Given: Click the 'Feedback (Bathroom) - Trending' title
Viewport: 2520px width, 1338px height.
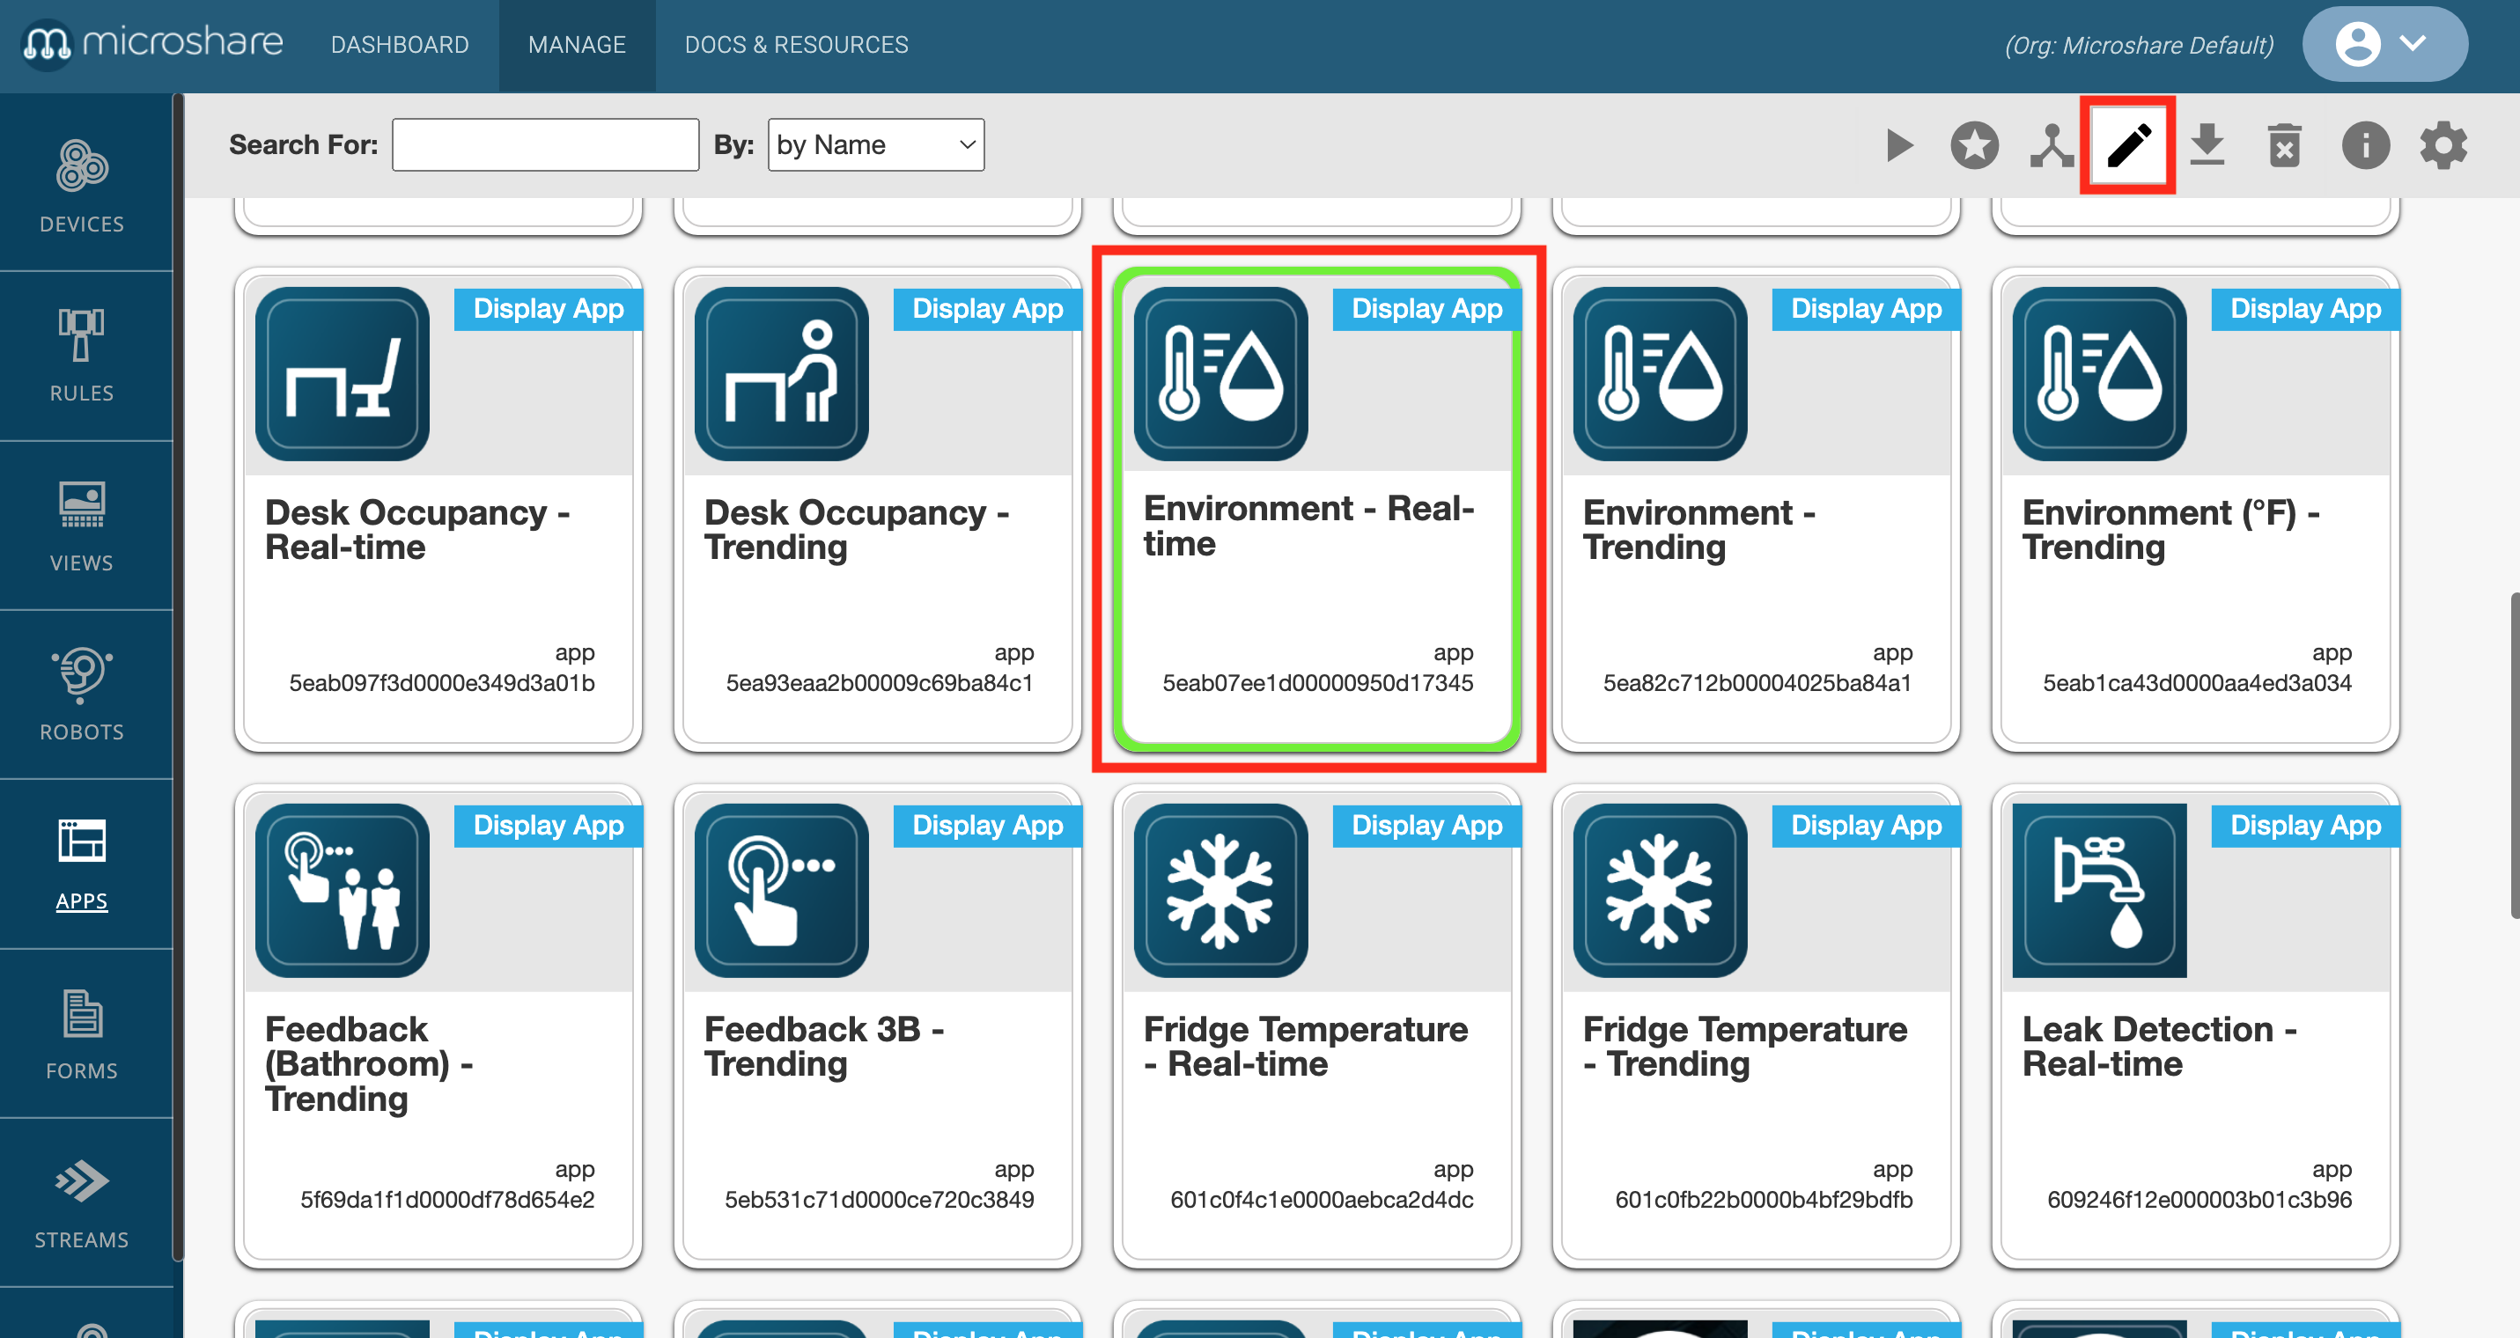Looking at the screenshot, I should (x=369, y=1063).
